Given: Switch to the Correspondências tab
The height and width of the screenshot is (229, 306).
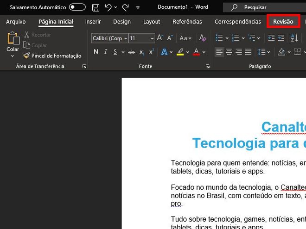Looking at the screenshot, I should (x=238, y=21).
